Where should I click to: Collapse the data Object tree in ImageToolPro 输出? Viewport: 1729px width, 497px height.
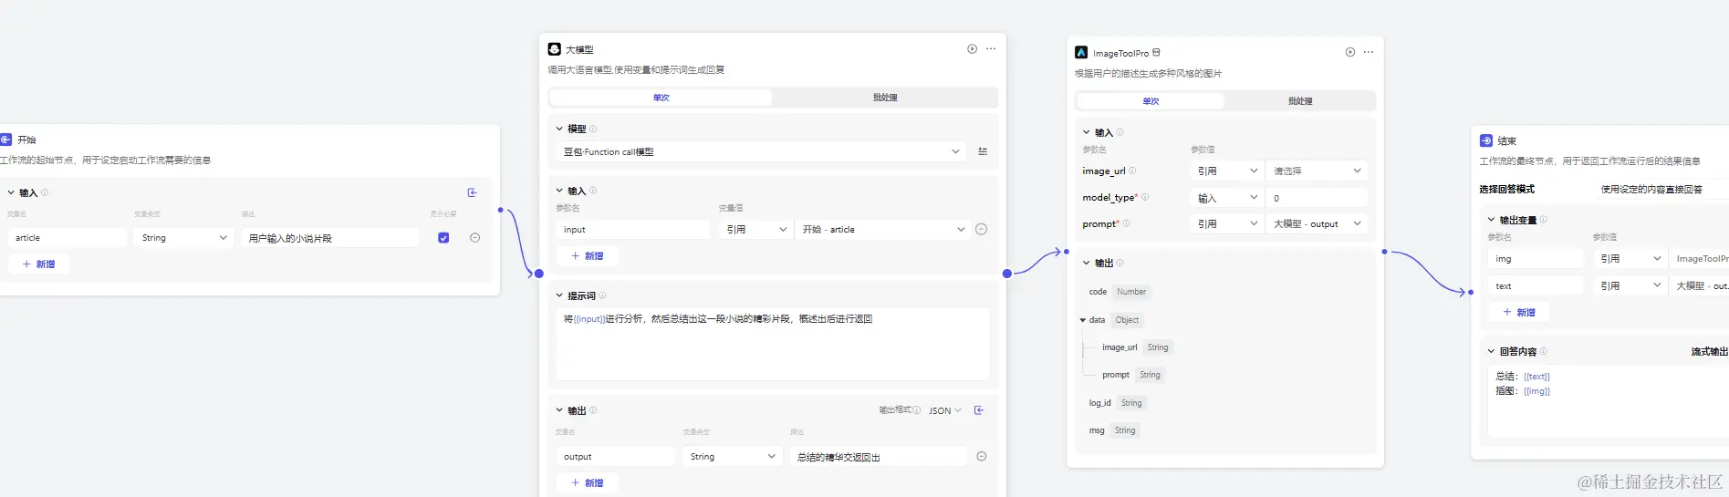(x=1083, y=320)
